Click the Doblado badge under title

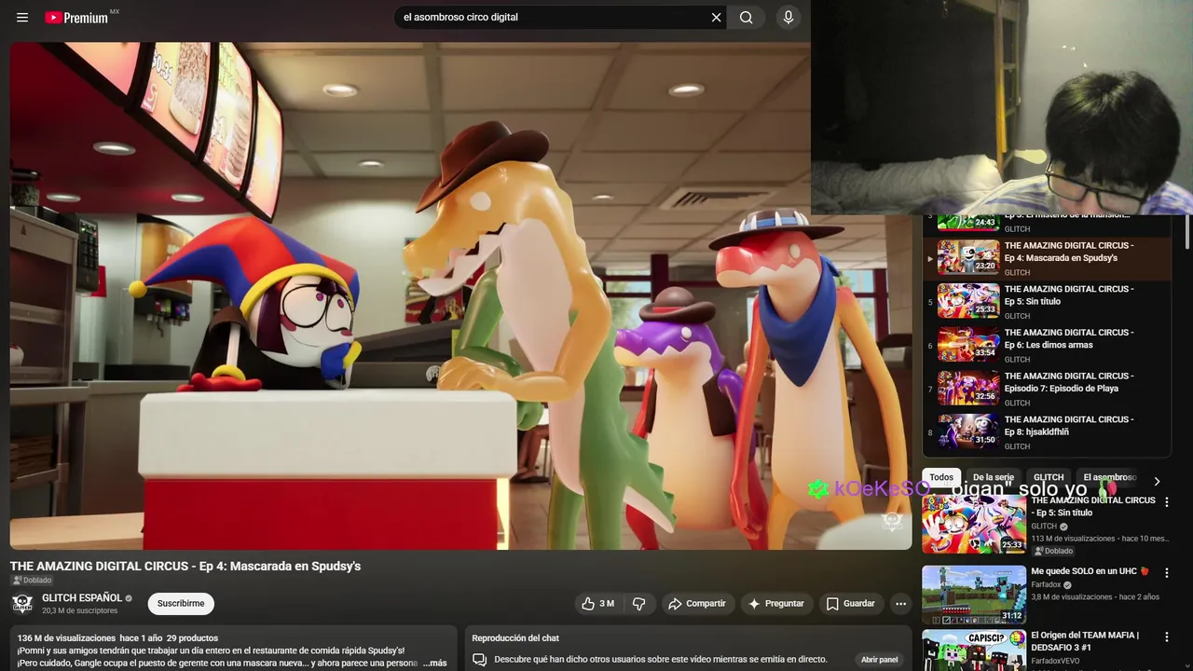pyautogui.click(x=32, y=581)
